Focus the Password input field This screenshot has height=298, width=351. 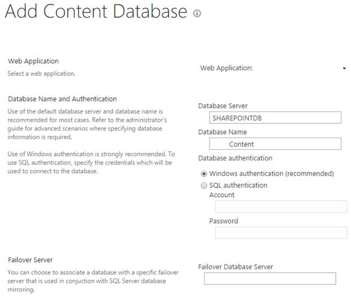tap(281, 233)
